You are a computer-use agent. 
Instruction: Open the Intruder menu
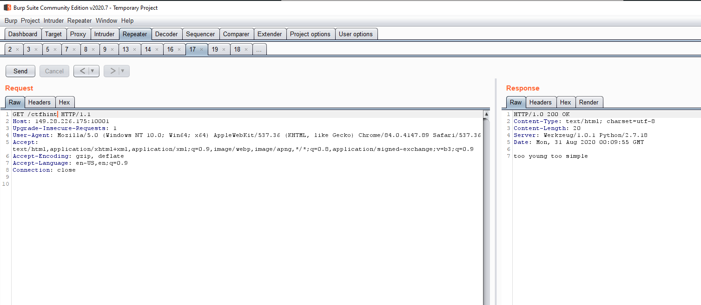54,20
